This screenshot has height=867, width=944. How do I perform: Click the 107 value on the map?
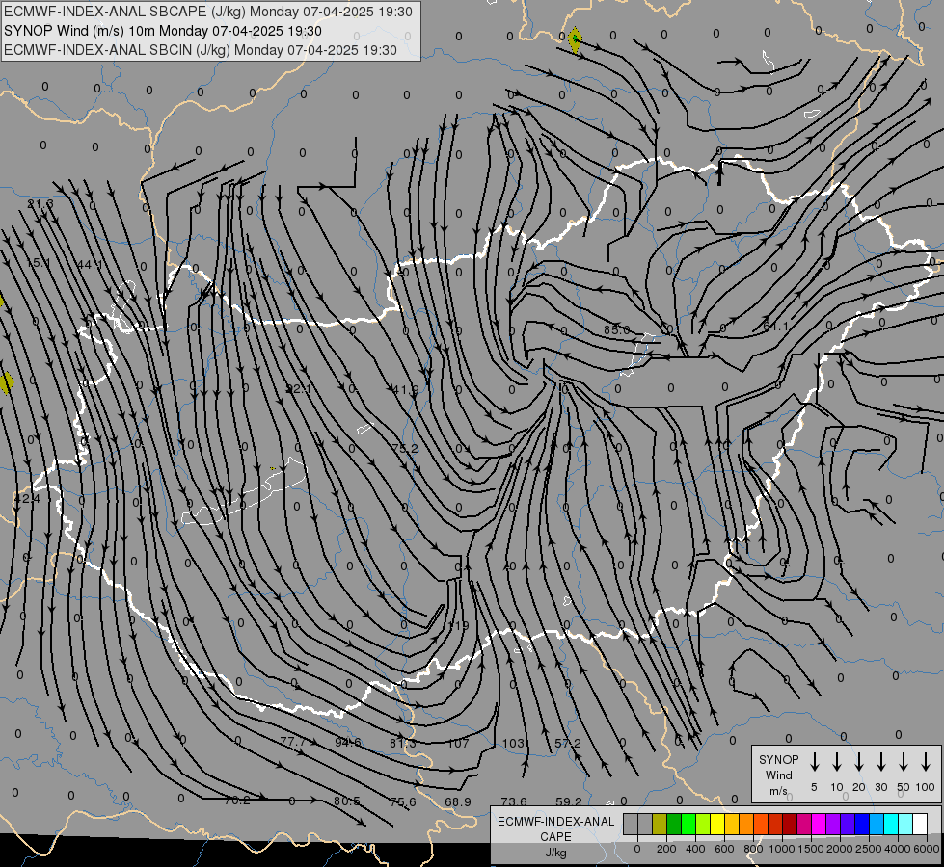click(x=459, y=743)
